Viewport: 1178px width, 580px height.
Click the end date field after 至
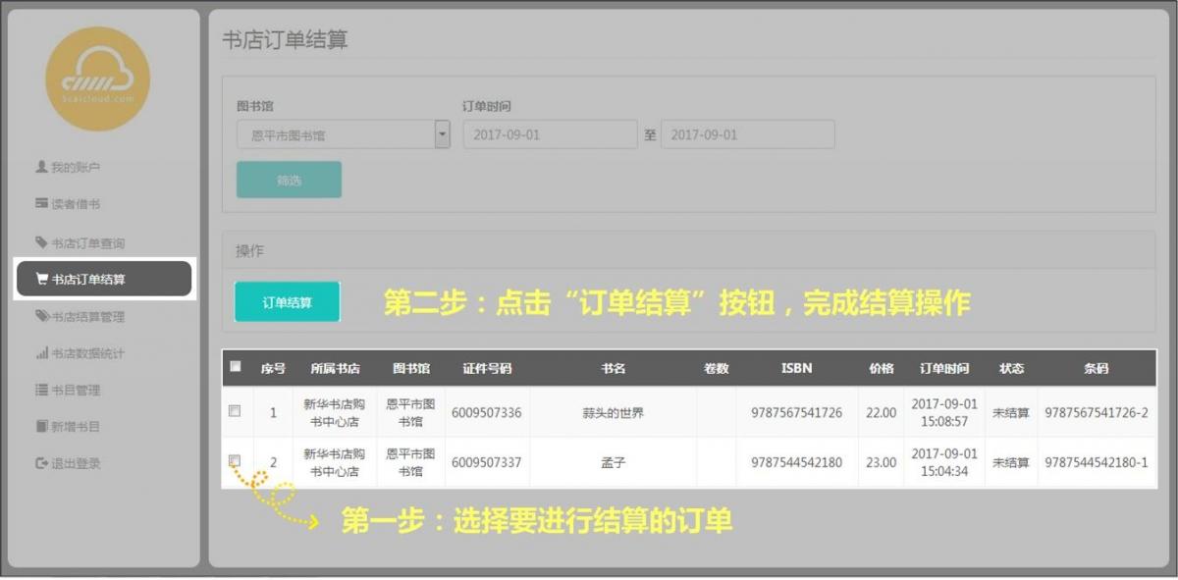[747, 134]
